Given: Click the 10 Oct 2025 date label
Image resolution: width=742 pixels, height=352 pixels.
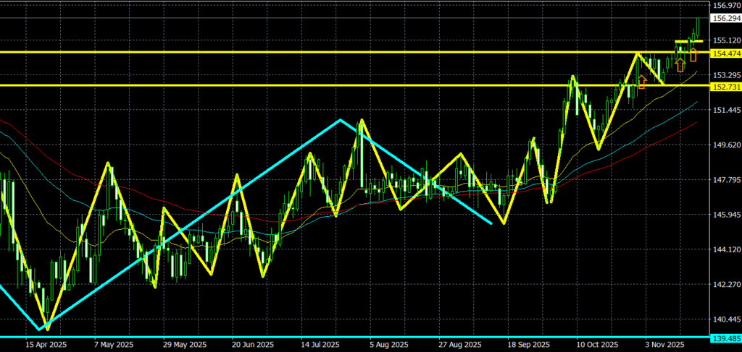Looking at the screenshot, I should [596, 345].
